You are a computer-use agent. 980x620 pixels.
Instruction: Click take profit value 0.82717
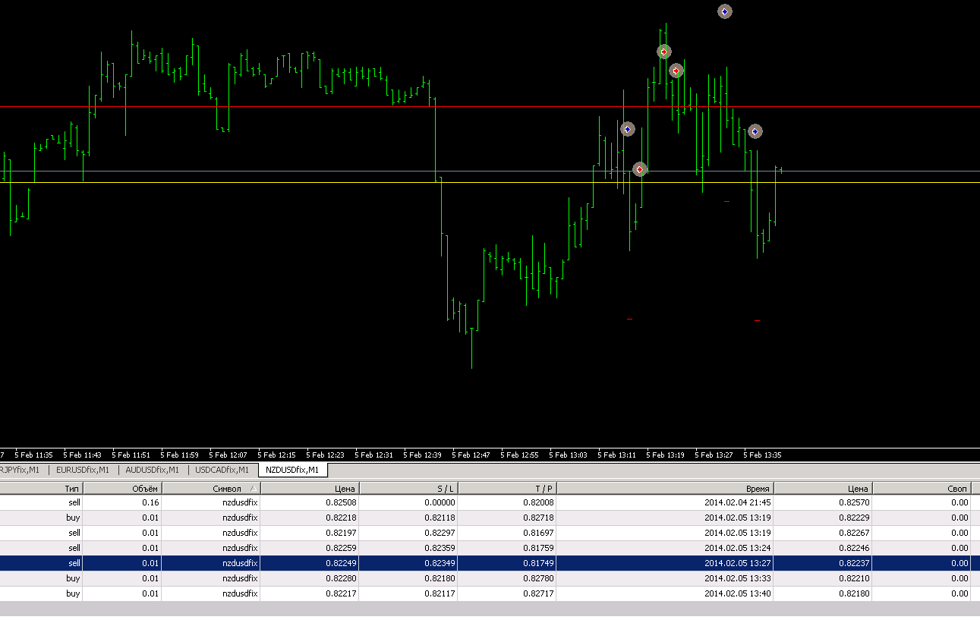point(538,593)
